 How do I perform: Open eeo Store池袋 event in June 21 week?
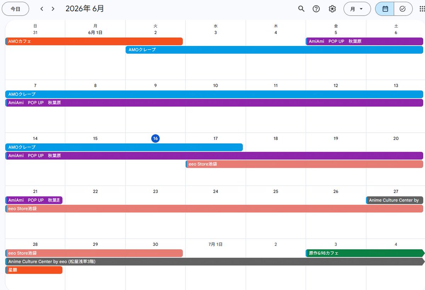[214, 209]
